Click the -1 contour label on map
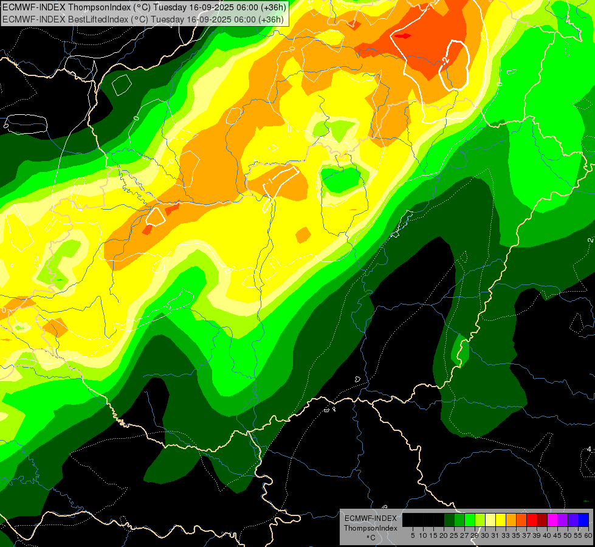The width and height of the screenshot is (595, 547). pyautogui.click(x=270, y=181)
